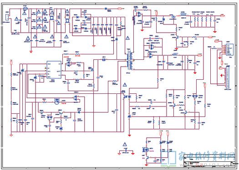Click the first common-mode choke symbol
239x170 pixels.
52,18
